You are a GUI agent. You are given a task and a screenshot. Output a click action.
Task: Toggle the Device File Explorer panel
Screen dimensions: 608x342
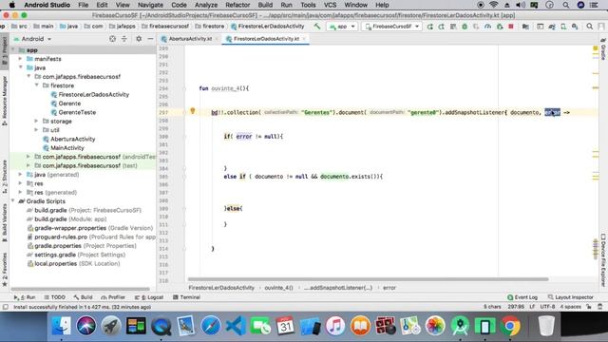[603, 259]
